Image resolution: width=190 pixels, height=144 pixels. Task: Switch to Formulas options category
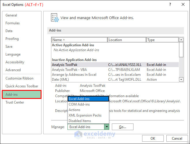(x=13, y=23)
